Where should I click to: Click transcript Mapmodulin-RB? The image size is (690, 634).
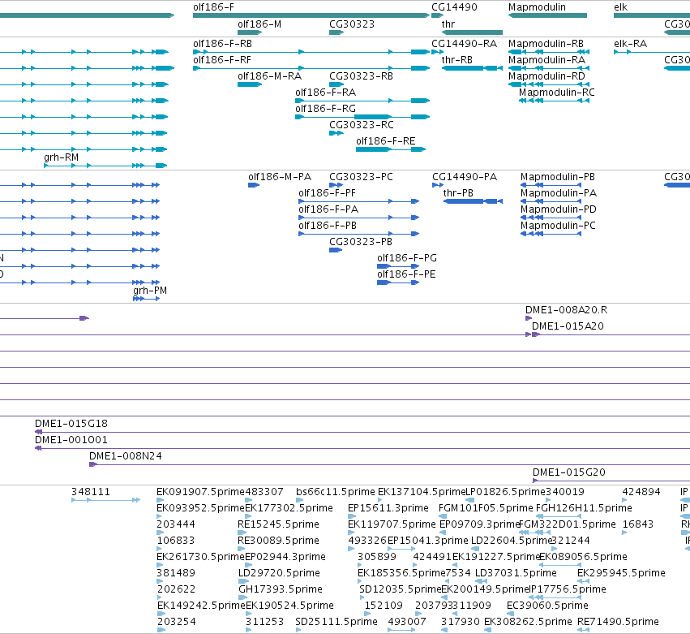pos(546,44)
